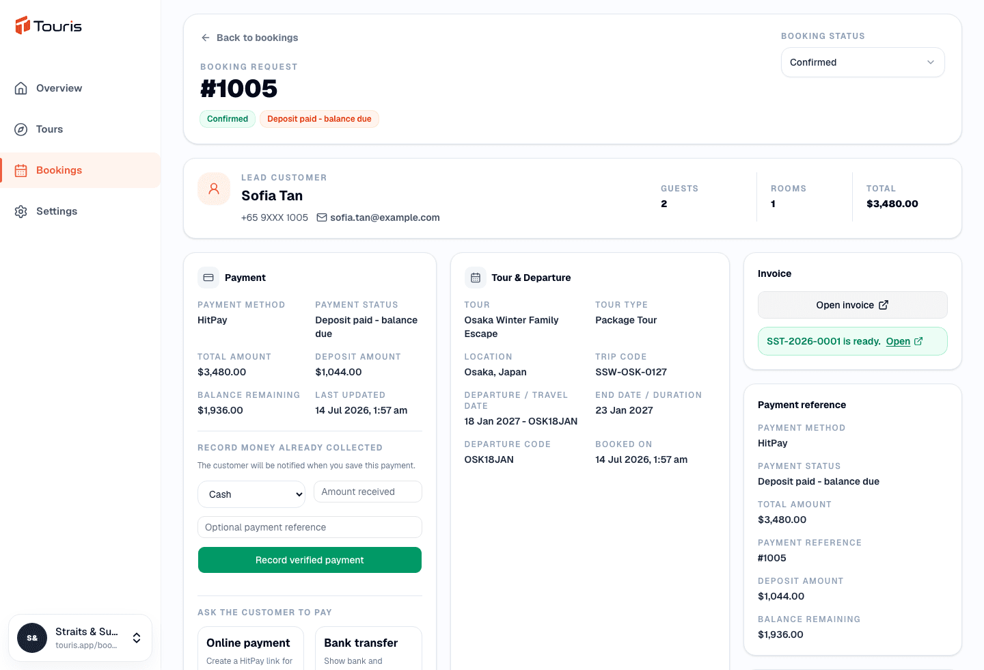Click location Osaka, Japan
Image resolution: width=984 pixels, height=670 pixels.
point(495,372)
